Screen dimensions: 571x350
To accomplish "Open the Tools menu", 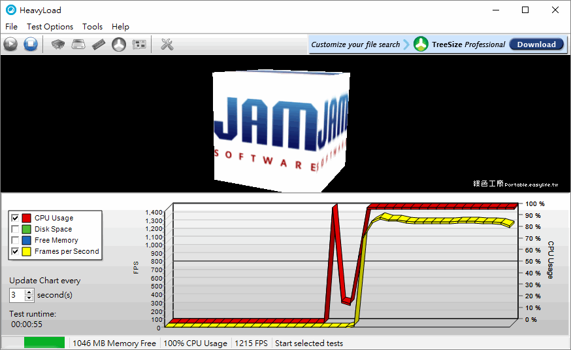I will tap(92, 27).
